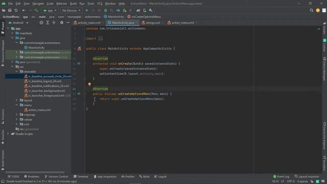The width and height of the screenshot is (327, 184).
Task: Click Expand All in Project panel
Action: pos(48,22)
